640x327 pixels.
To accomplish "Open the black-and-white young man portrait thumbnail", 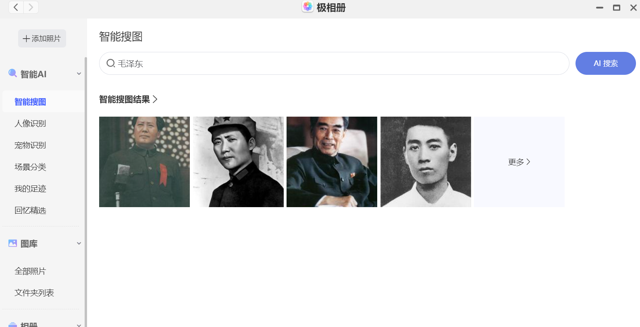I will [426, 162].
